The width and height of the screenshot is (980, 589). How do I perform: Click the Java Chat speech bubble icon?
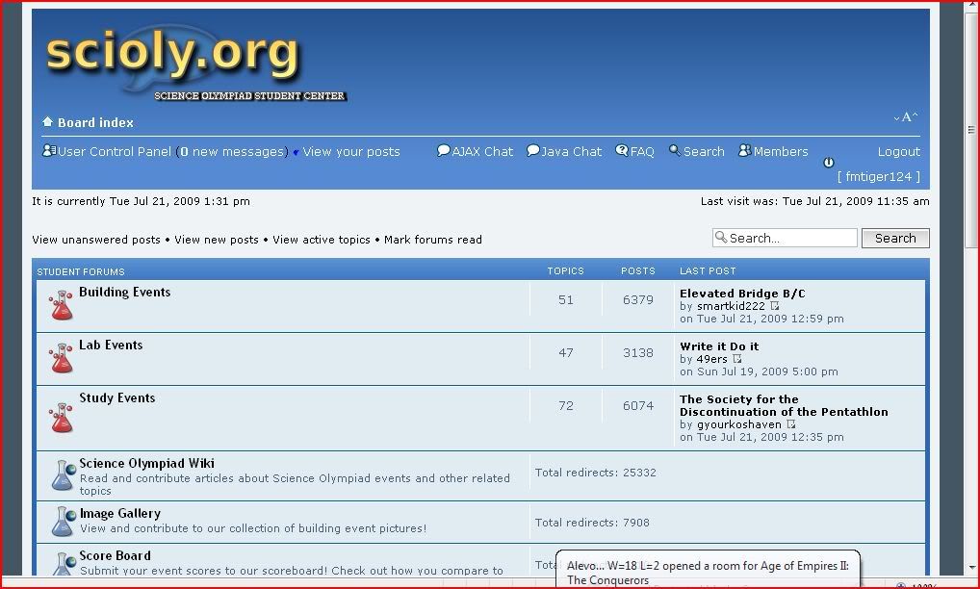(532, 150)
